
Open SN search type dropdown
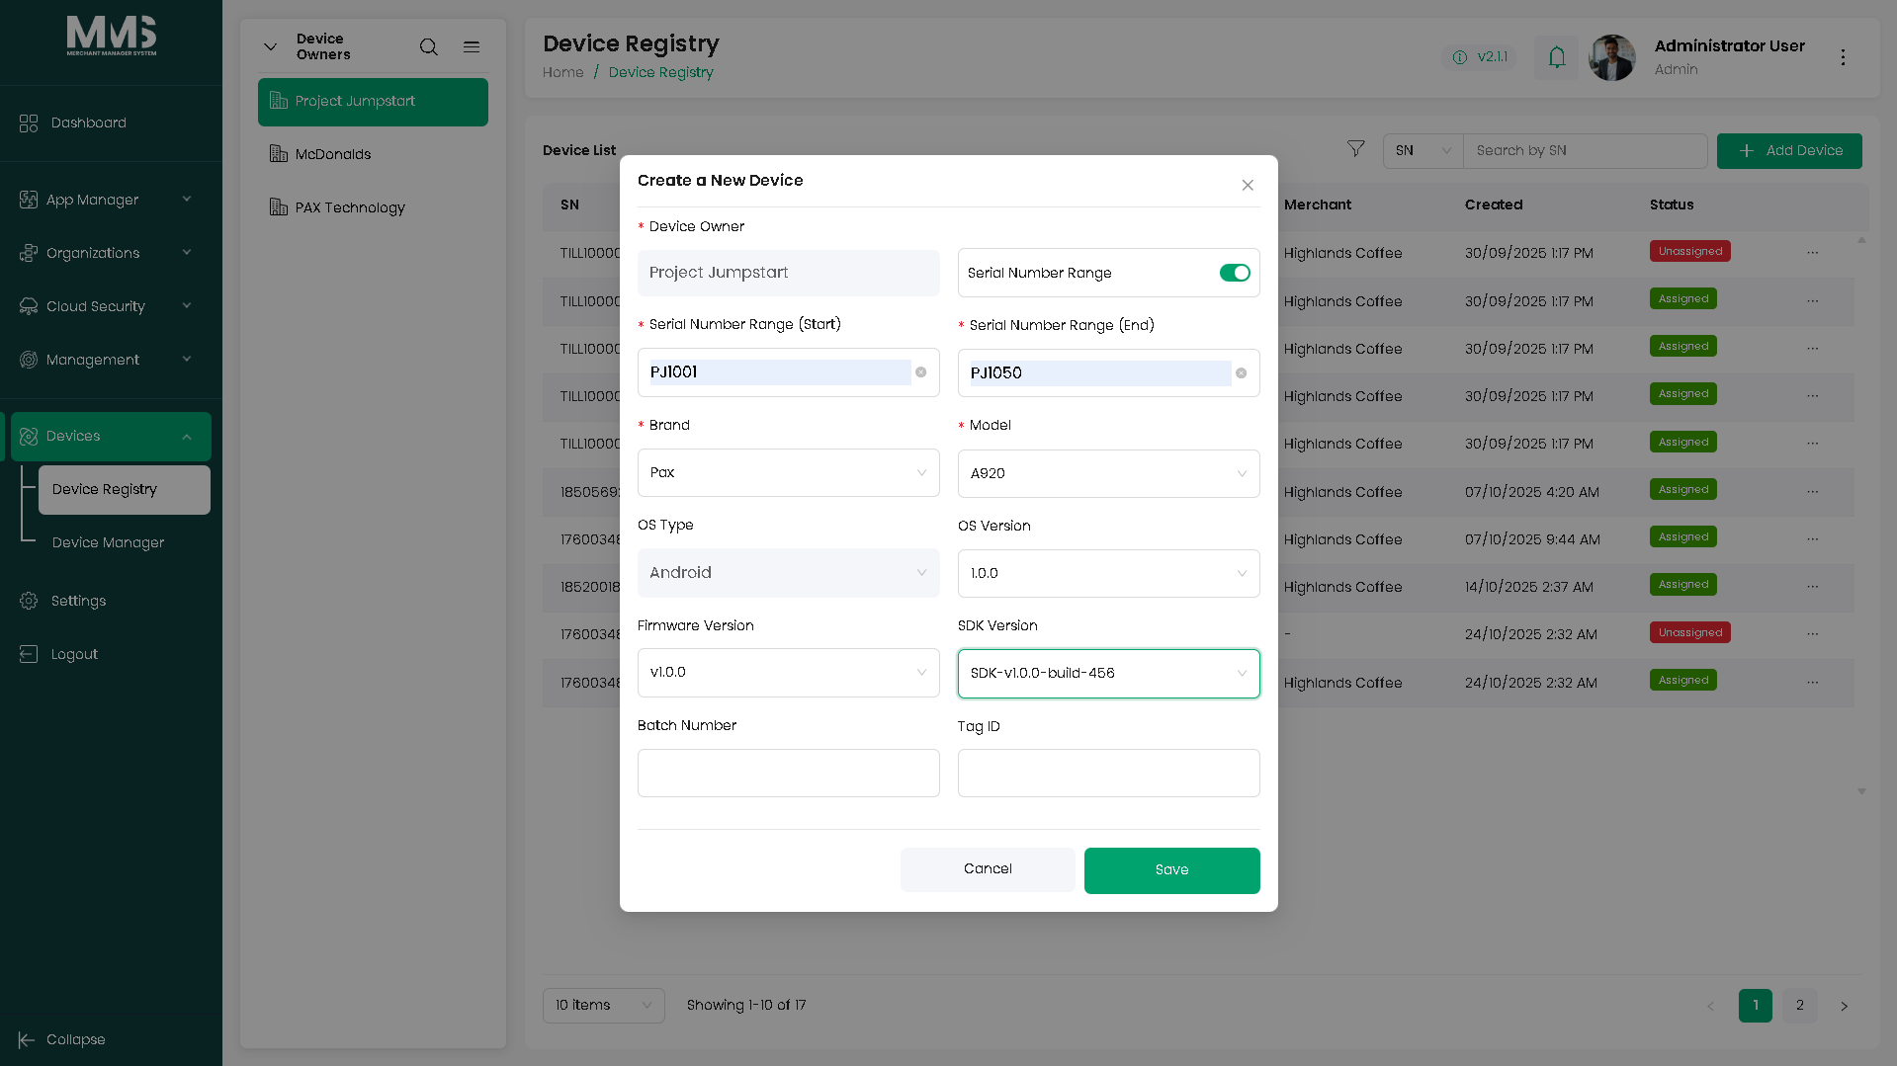tap(1423, 150)
